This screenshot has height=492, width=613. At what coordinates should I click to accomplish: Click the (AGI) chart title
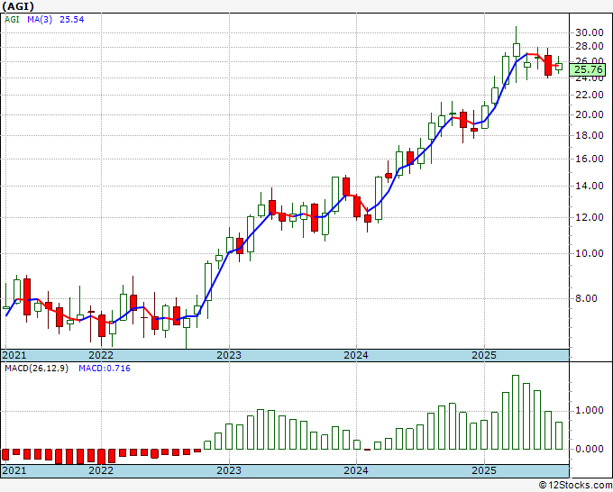pos(18,6)
